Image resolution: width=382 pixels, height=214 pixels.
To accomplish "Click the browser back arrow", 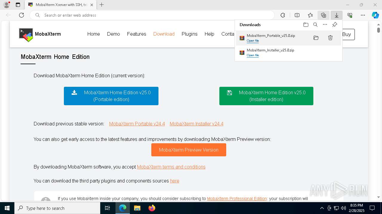I will pos(8,15).
